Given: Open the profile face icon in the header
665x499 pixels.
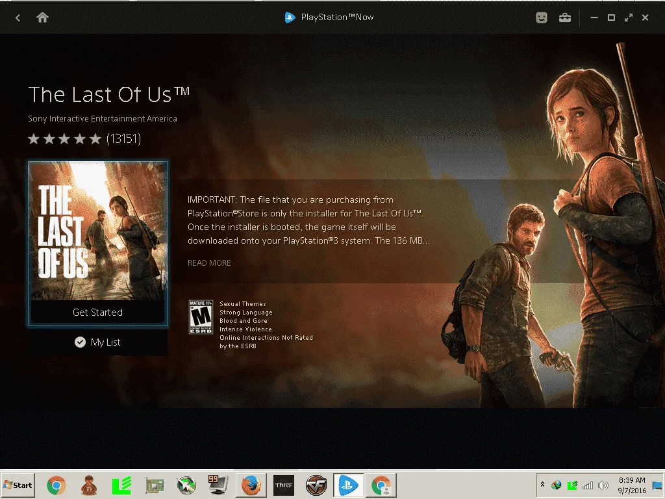Looking at the screenshot, I should click(542, 18).
